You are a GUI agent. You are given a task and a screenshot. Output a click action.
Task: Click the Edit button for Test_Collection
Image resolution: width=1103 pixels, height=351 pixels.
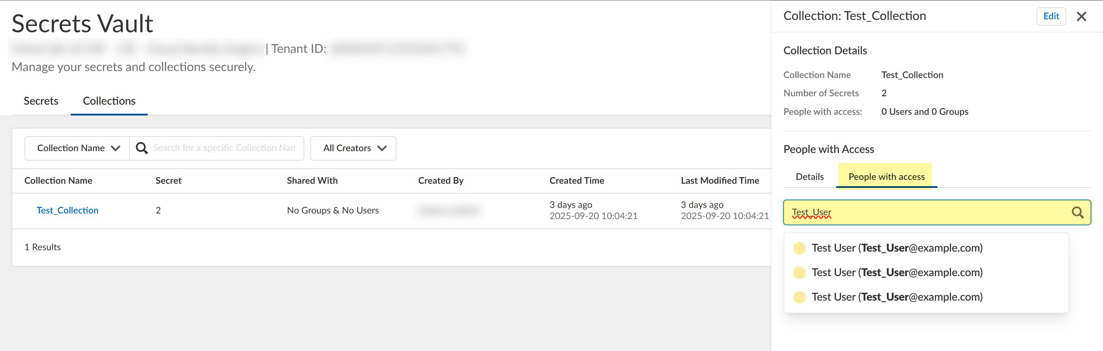[x=1051, y=16]
